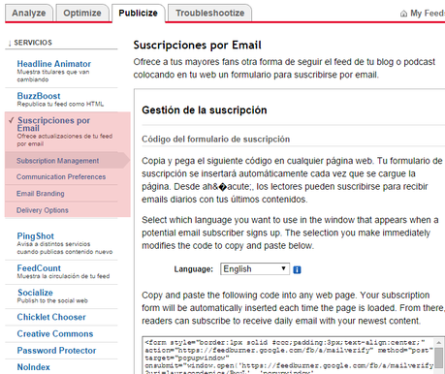Open Chicklet Chooser link
Screen dimensions: 445x374
tap(51, 317)
